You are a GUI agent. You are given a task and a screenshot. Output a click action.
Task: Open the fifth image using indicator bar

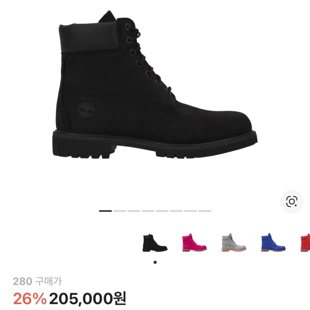coord(162,211)
